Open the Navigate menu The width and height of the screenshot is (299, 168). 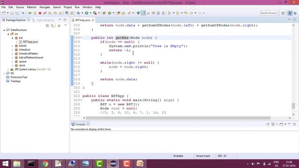[45, 7]
